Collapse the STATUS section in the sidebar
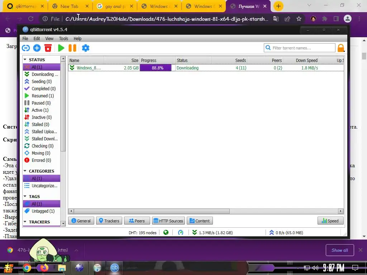Screen dimensions: 367x275 pyautogui.click(x=25, y=60)
